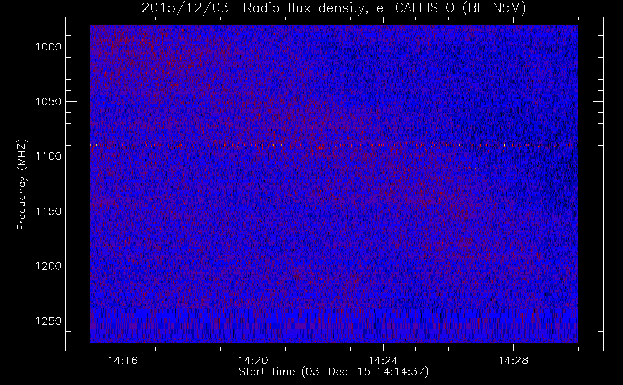Click the 14:24 time axis label
The height and width of the screenshot is (385, 623).
point(383,361)
